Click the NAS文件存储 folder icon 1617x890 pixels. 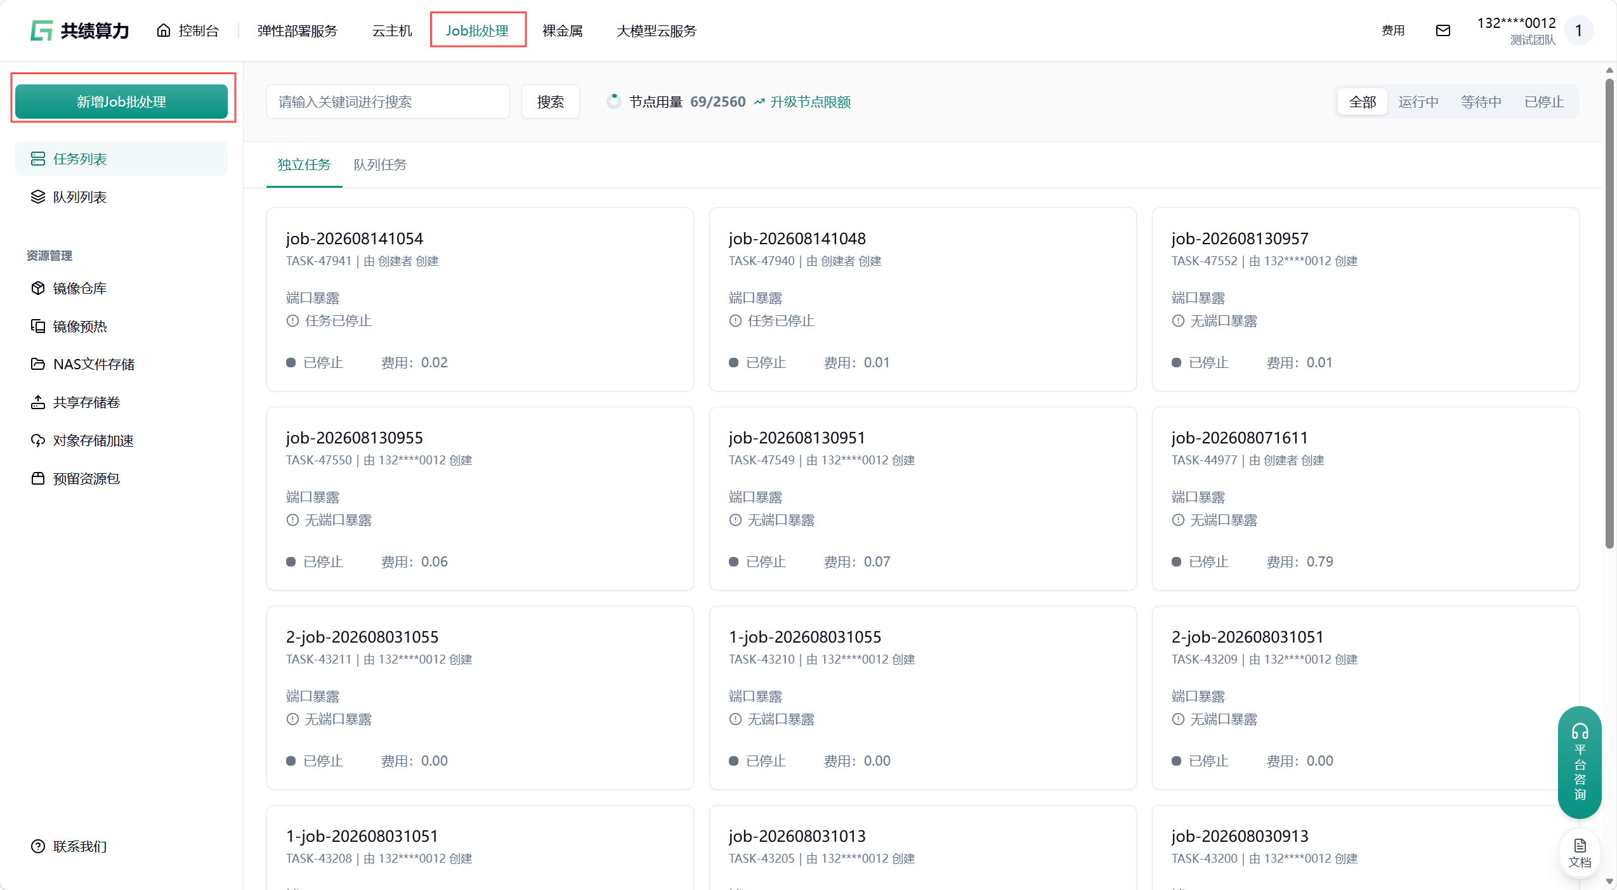coord(38,364)
